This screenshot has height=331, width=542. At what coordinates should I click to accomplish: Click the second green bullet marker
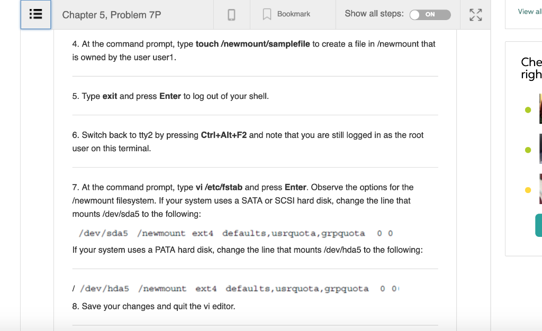click(x=527, y=149)
